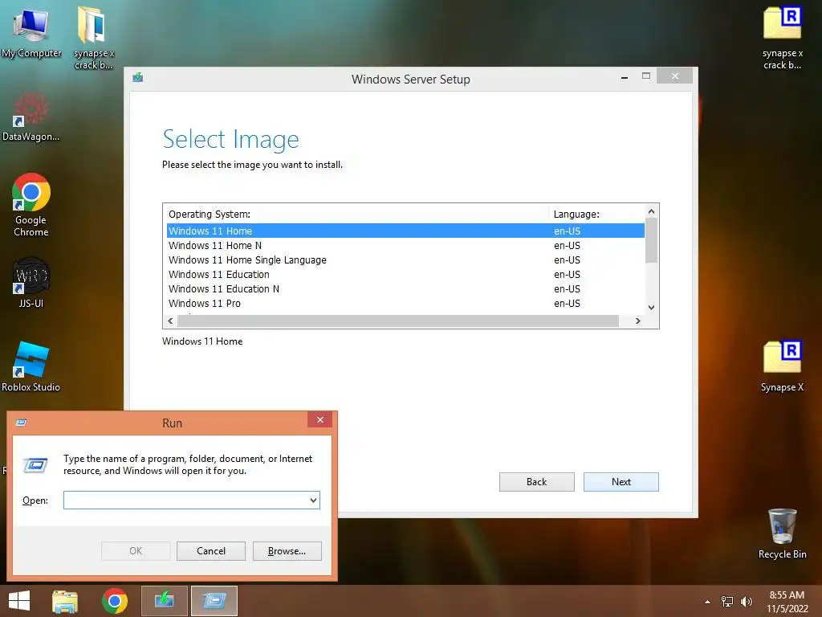Click the horizontal scroll right arrow
The height and width of the screenshot is (617, 822).
tap(638, 321)
